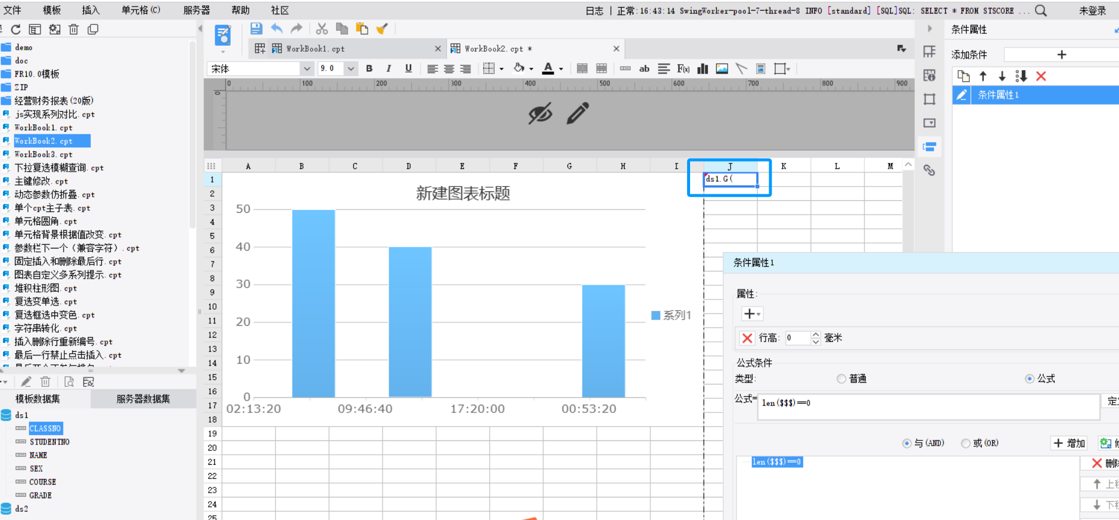Expand the add-property plus dropdown

point(752,314)
